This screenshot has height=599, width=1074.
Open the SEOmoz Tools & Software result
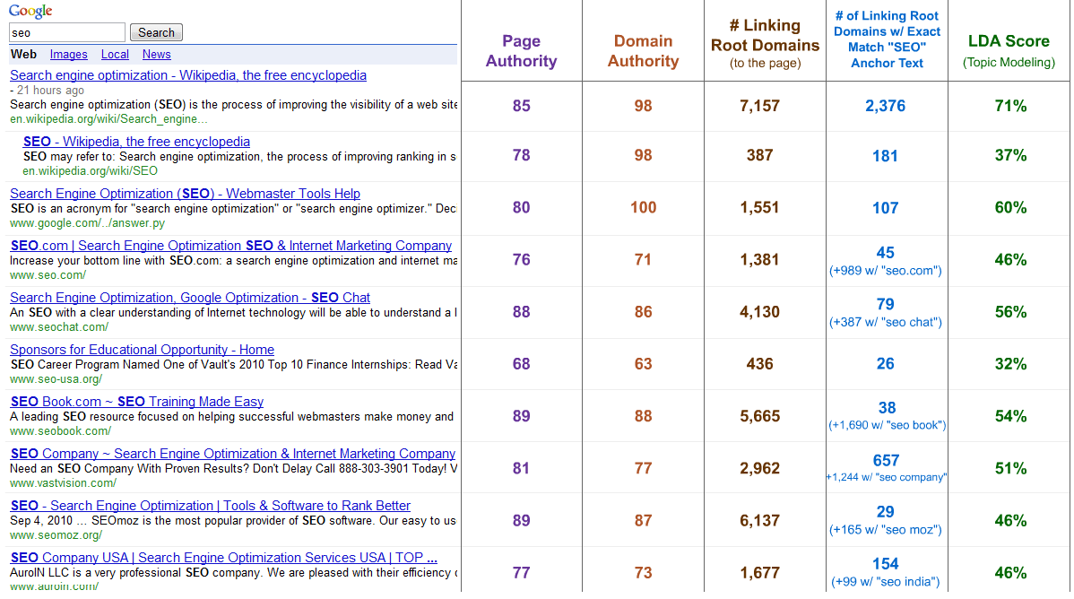coord(210,506)
